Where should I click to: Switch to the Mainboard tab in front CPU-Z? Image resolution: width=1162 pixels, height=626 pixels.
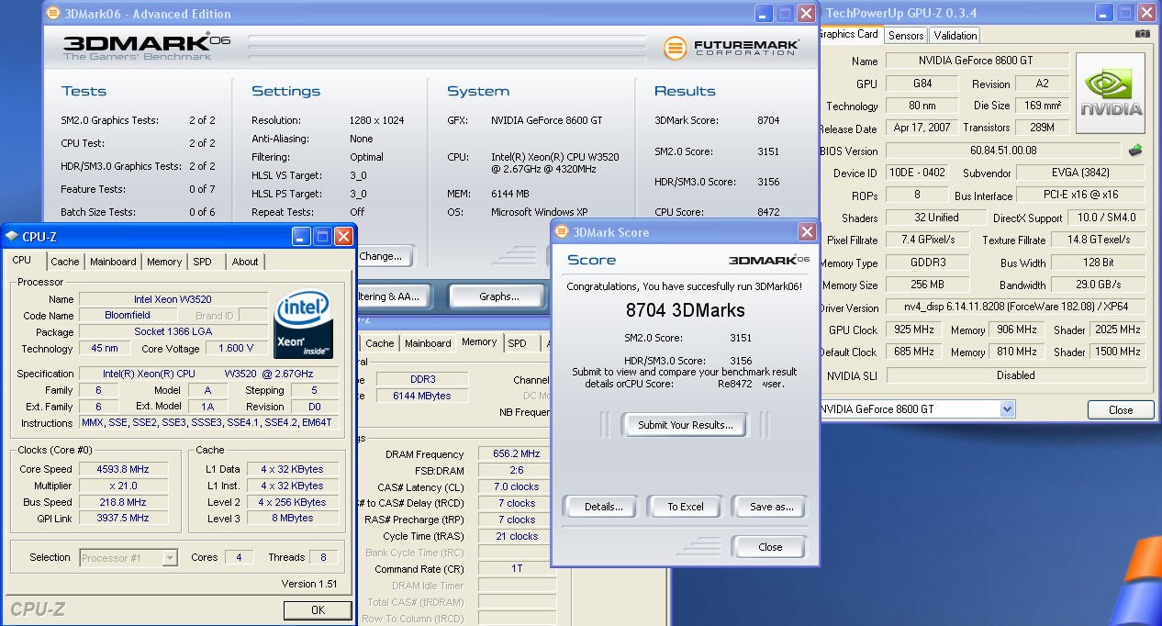click(x=113, y=262)
